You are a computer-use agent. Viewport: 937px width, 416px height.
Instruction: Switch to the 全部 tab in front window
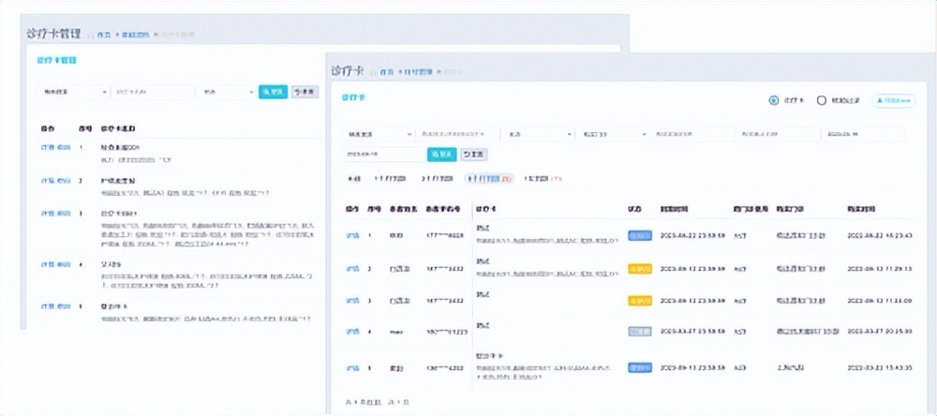354,178
